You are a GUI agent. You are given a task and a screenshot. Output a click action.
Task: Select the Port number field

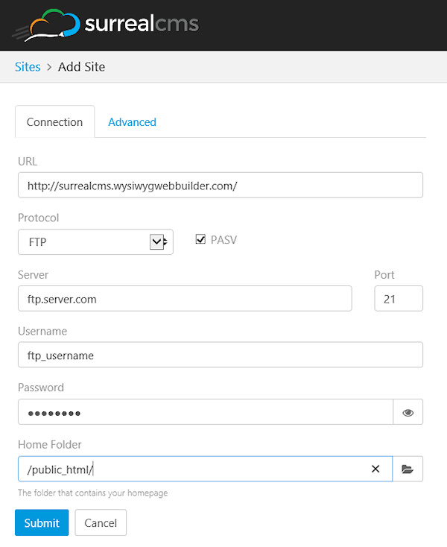coord(398,299)
